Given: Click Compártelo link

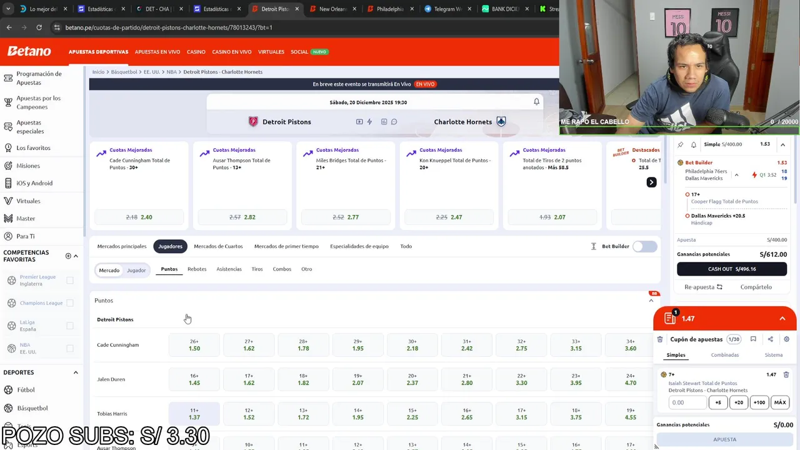Looking at the screenshot, I should click(x=756, y=287).
